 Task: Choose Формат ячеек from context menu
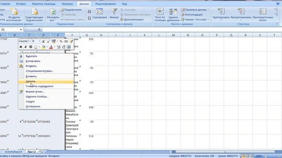coord(46,92)
